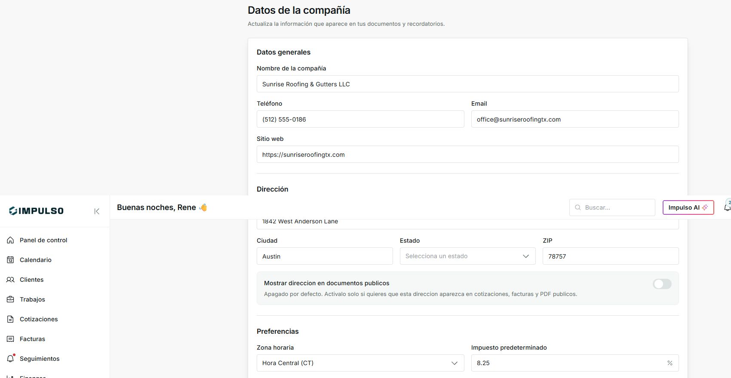The width and height of the screenshot is (731, 378).
Task: Click the percent sign in tax field
Action: click(x=670, y=363)
